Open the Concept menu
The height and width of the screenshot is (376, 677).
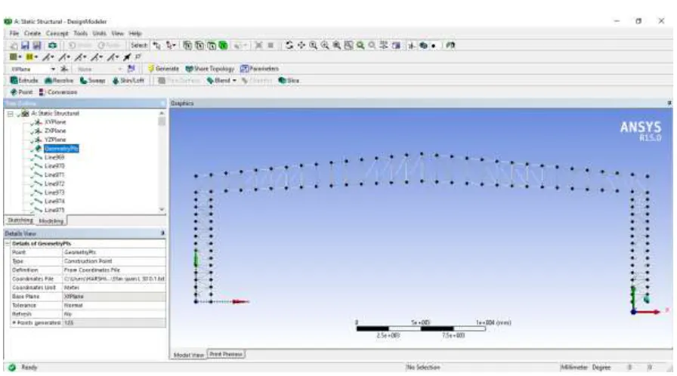[57, 33]
